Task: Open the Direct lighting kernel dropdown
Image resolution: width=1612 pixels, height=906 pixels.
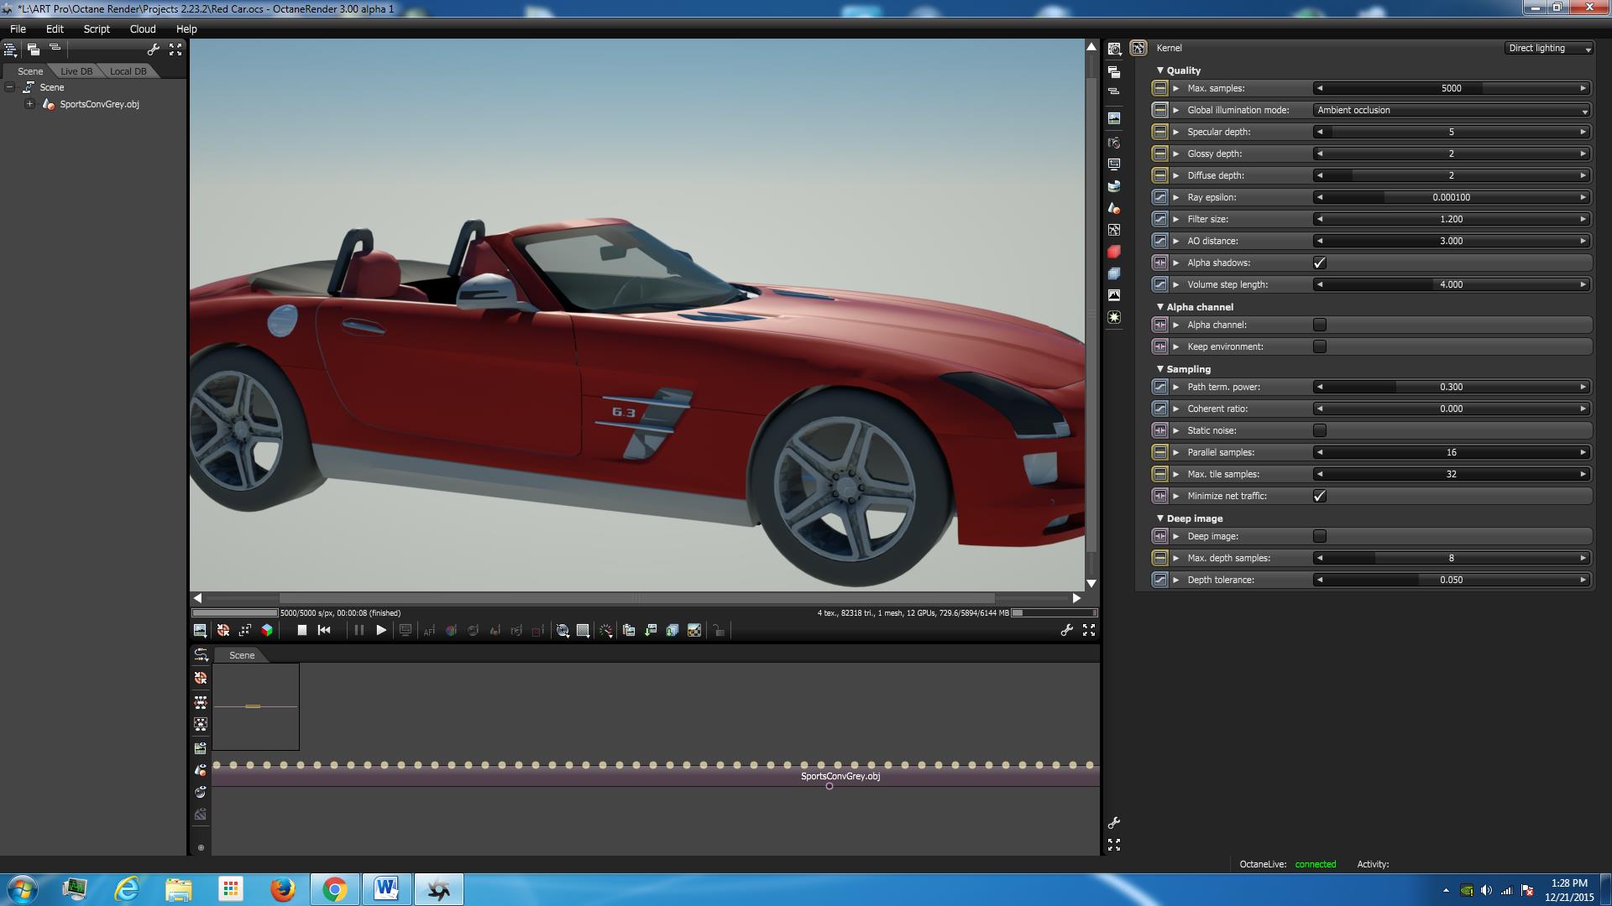Action: [1549, 49]
